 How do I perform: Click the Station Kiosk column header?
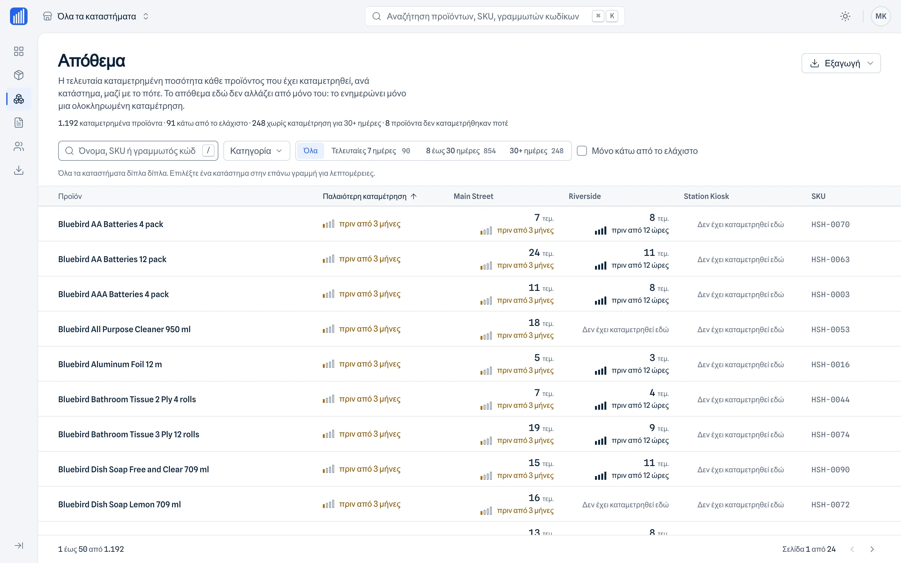[706, 196]
